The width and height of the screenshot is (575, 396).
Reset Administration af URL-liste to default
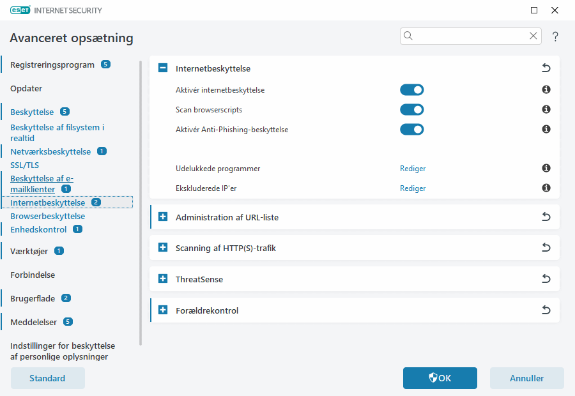546,217
